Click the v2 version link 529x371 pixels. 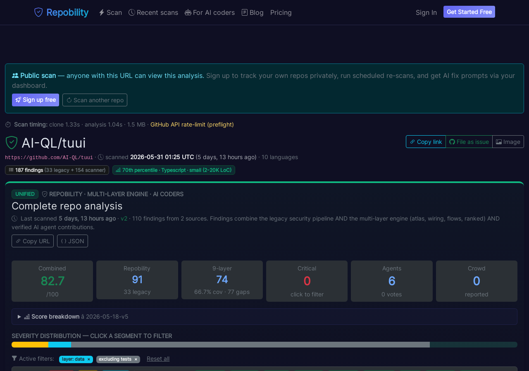pyautogui.click(x=124, y=218)
